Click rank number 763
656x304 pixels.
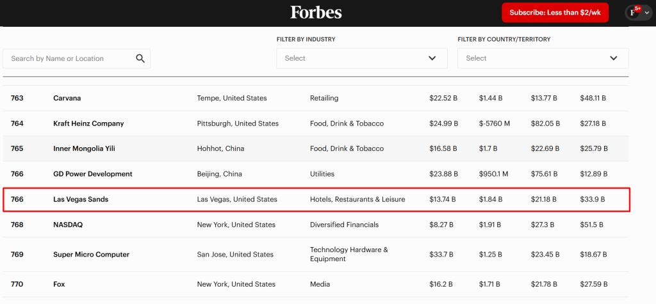click(17, 99)
